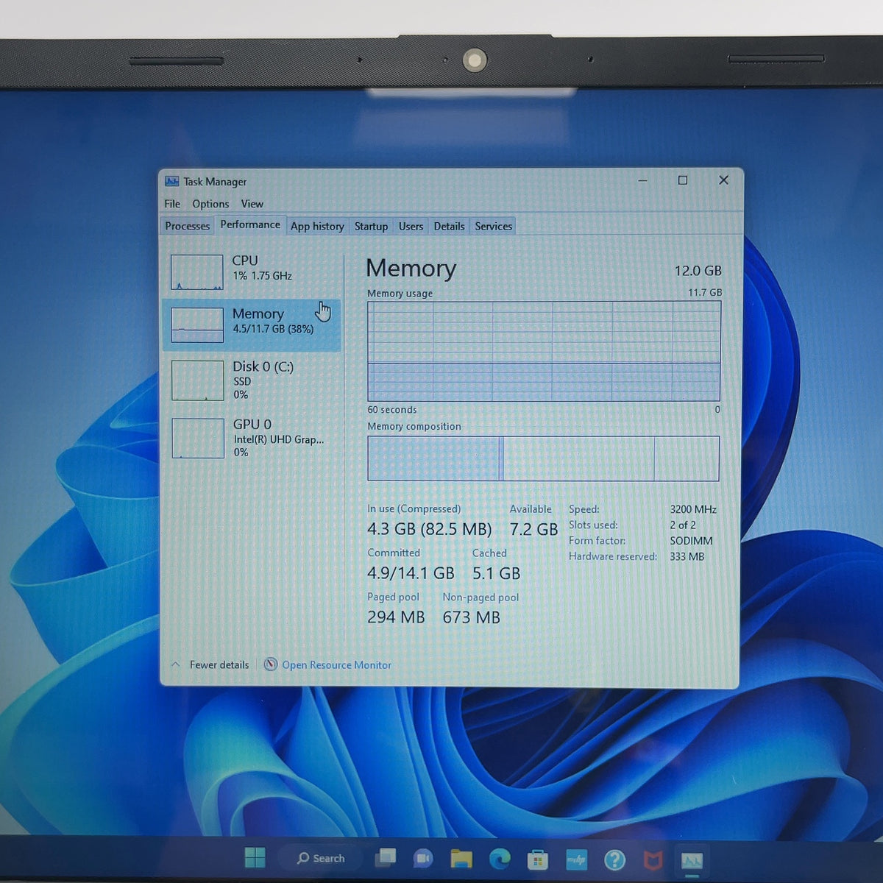Image resolution: width=883 pixels, height=883 pixels.
Task: Maximize the Task Manager window
Action: point(683,180)
